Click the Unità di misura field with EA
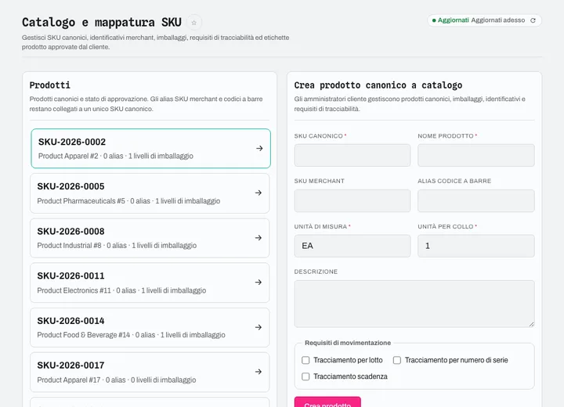564x407 pixels. (352, 246)
